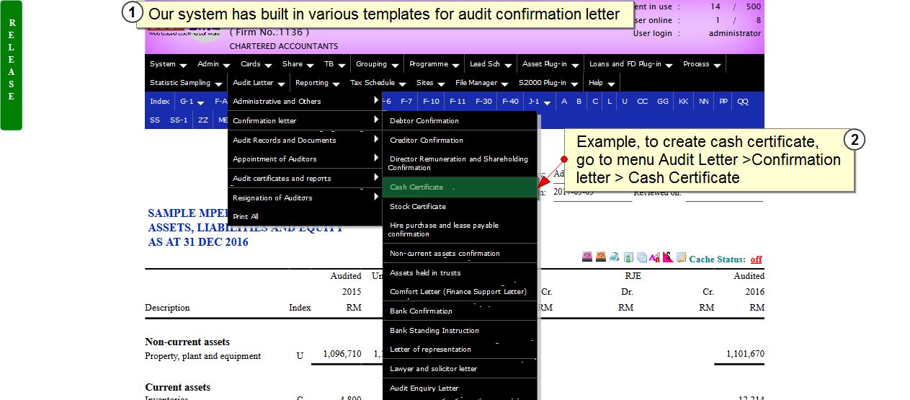The height and width of the screenshot is (400, 910).
Task: Toggle Cache Status 'off' link
Action: pyautogui.click(x=756, y=259)
